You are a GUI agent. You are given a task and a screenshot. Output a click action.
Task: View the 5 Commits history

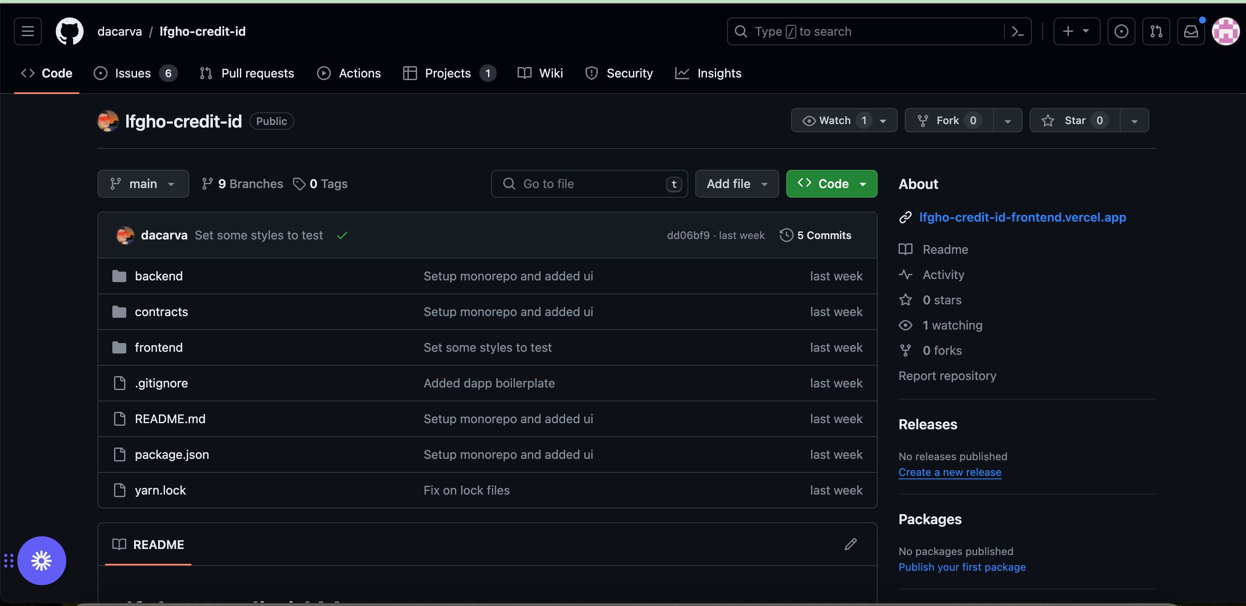click(815, 236)
